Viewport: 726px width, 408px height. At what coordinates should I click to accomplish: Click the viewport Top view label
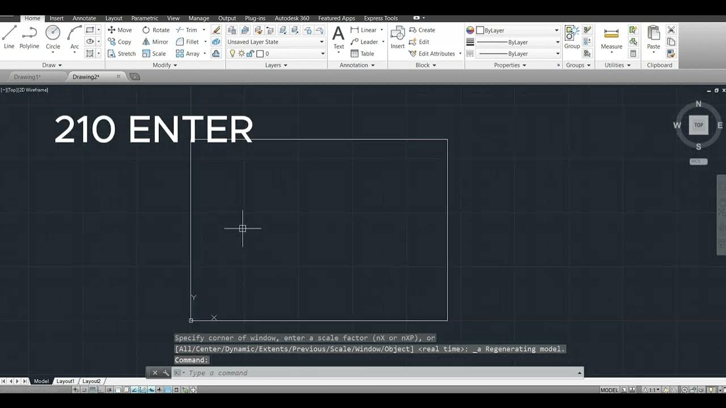(x=11, y=90)
